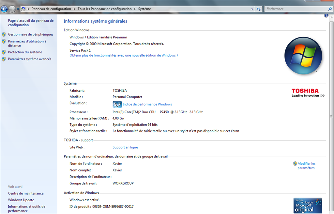Open Page d'accueil du panneau de configuration
Screen dimensions: 334x214
click(x=31, y=23)
